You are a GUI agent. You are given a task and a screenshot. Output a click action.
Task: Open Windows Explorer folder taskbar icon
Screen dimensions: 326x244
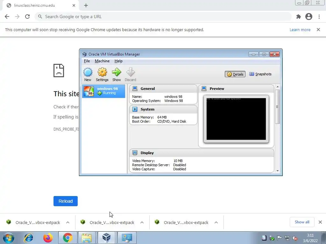pos(87,238)
